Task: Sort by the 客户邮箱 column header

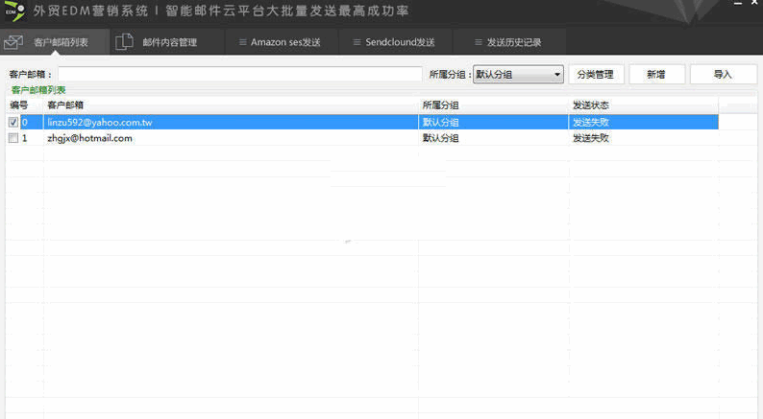Action: click(231, 105)
